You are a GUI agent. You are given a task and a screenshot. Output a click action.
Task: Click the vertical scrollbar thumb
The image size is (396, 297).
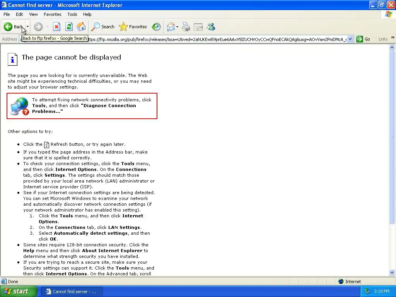392,137
